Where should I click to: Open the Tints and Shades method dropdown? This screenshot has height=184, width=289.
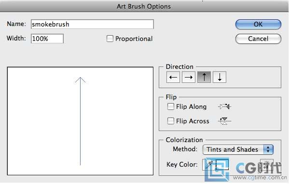(x=238, y=149)
